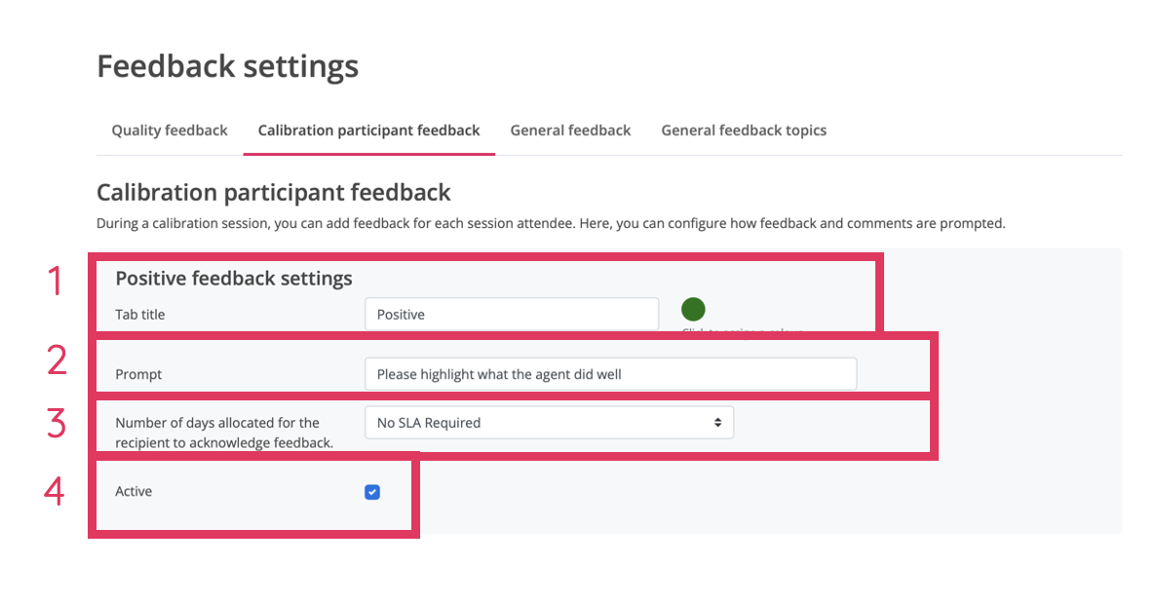
Task: Click the red annotation number 2
Action: [57, 360]
